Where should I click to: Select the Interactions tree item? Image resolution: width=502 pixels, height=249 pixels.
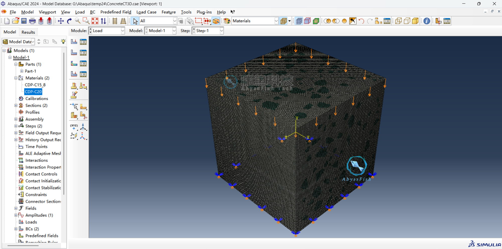click(x=37, y=160)
